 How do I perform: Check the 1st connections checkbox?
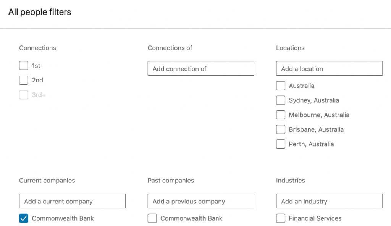click(24, 66)
